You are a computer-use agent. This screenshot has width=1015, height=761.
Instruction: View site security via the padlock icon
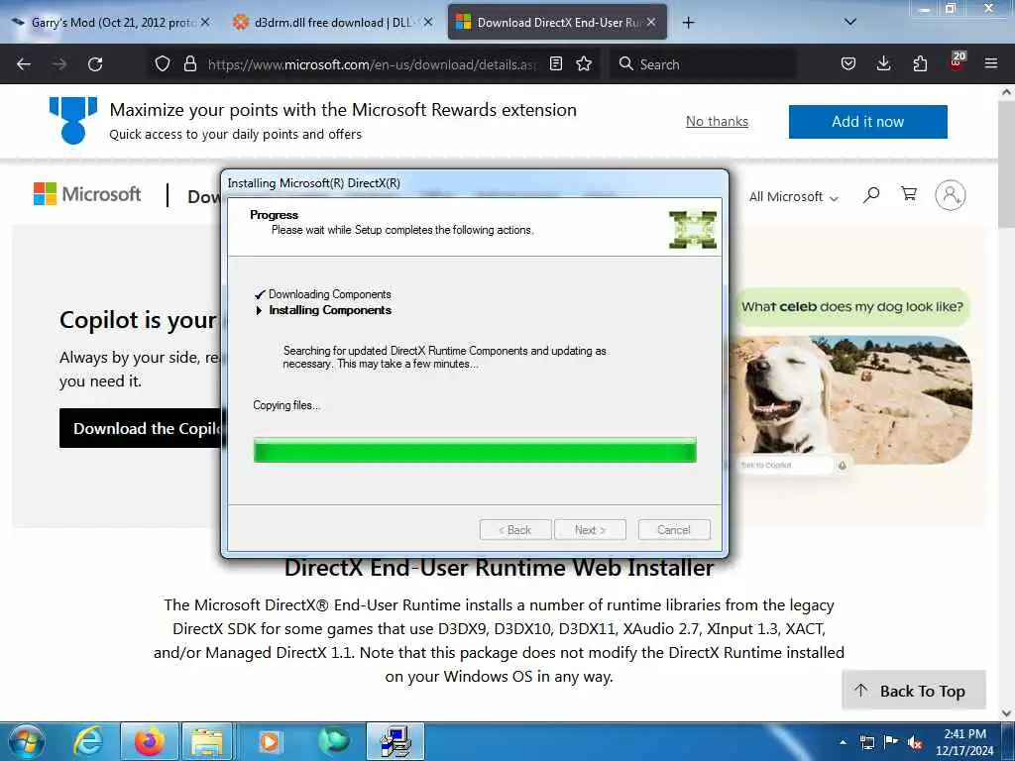coord(189,64)
